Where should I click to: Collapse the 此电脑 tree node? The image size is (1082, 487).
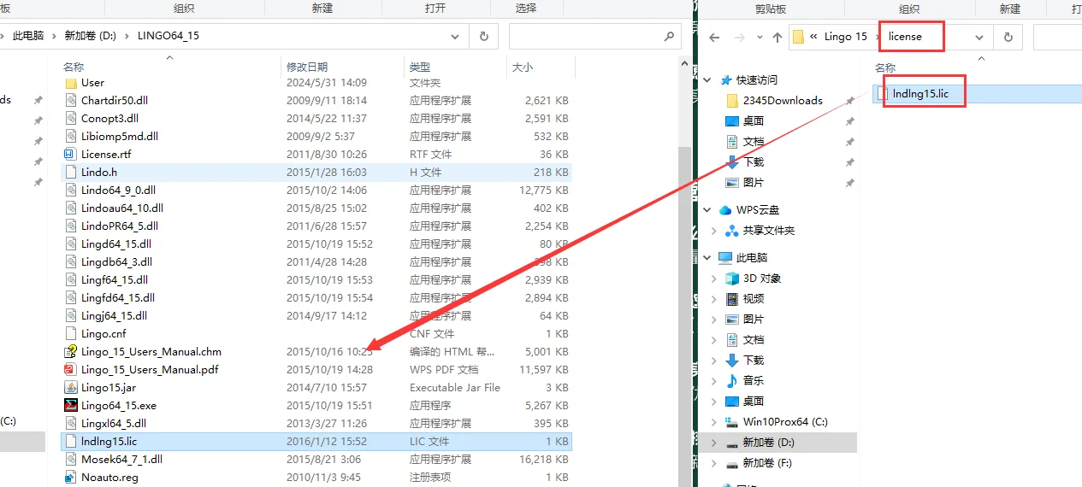[x=707, y=258]
